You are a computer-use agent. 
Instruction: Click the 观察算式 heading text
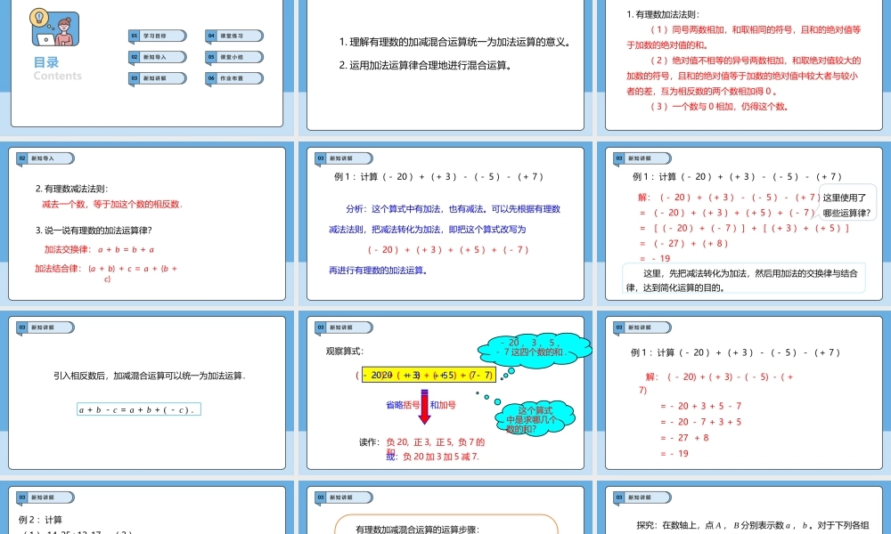[x=344, y=351]
